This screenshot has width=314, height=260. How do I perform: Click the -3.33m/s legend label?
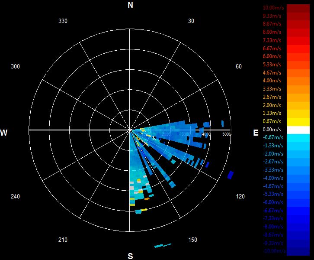pyautogui.click(x=273, y=170)
